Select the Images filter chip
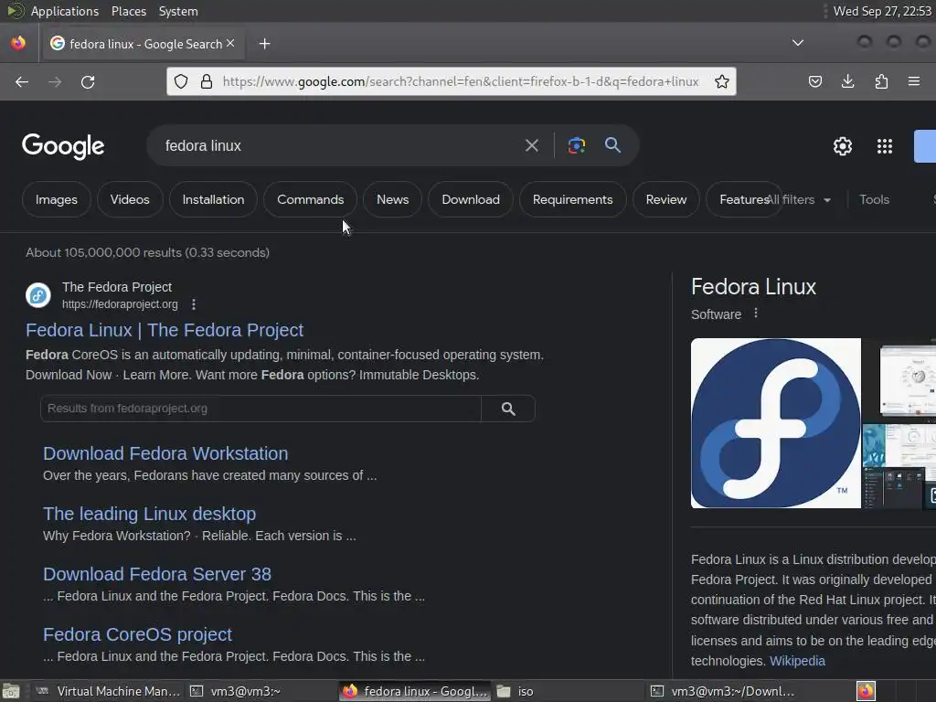The width and height of the screenshot is (936, 702). pyautogui.click(x=56, y=199)
